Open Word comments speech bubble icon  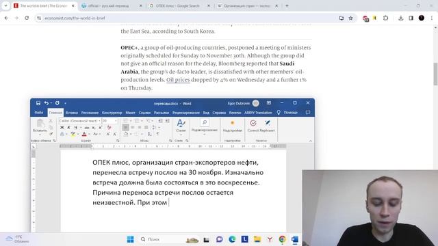click(x=308, y=112)
